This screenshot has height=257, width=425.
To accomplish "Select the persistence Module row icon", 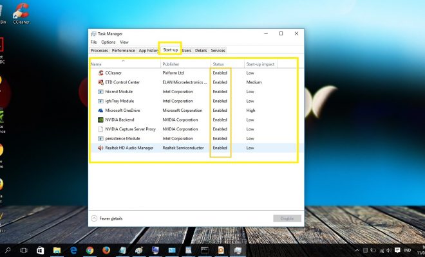I will 100,139.
